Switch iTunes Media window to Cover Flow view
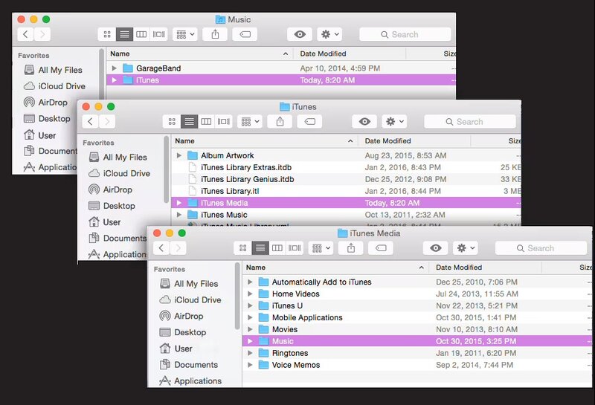595x405 pixels. [x=295, y=248]
